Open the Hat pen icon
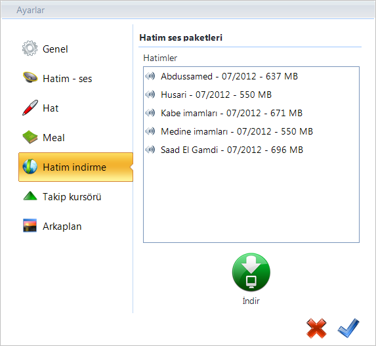Screen dimensions: 376x346 point(30,108)
